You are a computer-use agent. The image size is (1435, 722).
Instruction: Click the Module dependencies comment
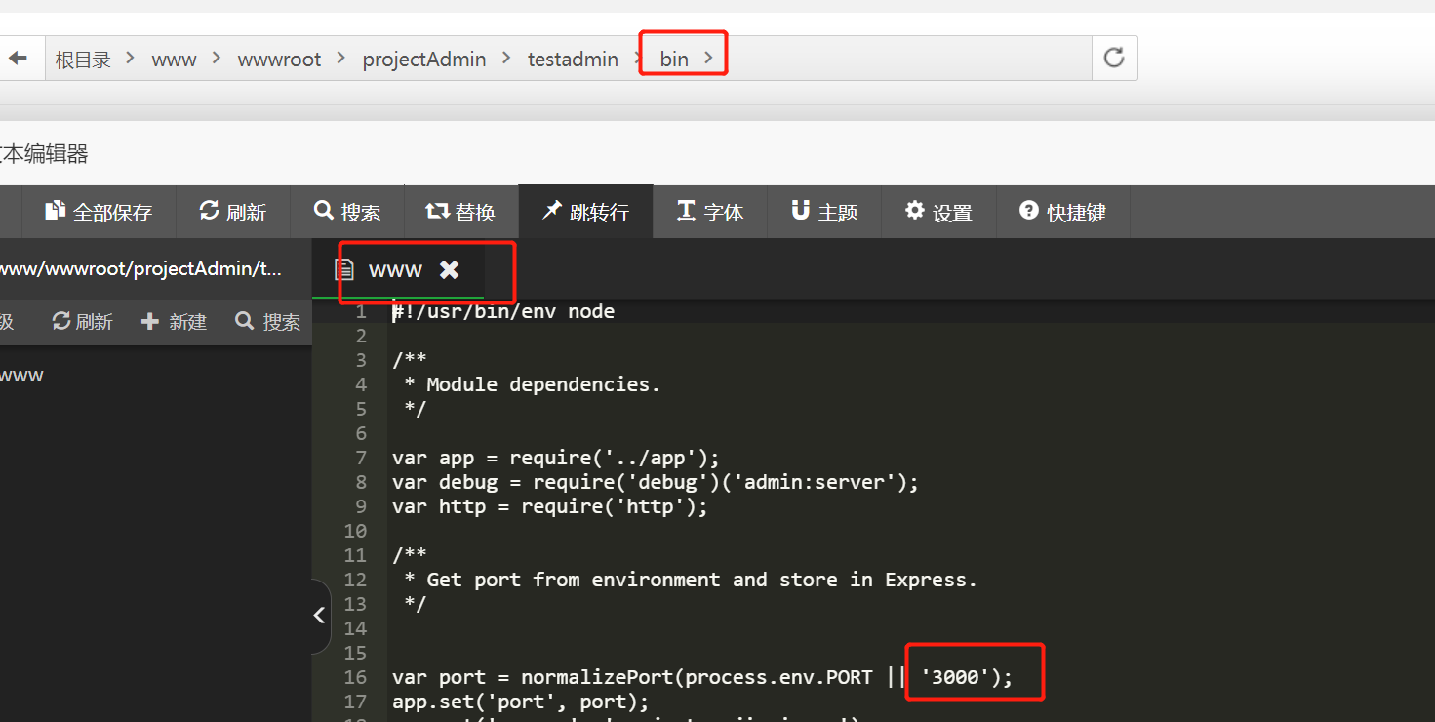tap(533, 384)
